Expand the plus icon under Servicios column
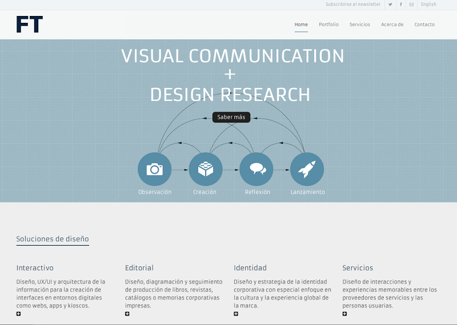This screenshot has width=457, height=325. coord(344,314)
